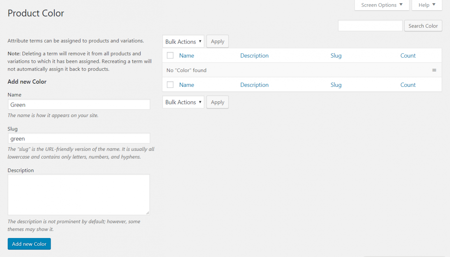Check the select-all checkbox in table footer
Viewport: 450px width, 257px height.
(x=170, y=85)
